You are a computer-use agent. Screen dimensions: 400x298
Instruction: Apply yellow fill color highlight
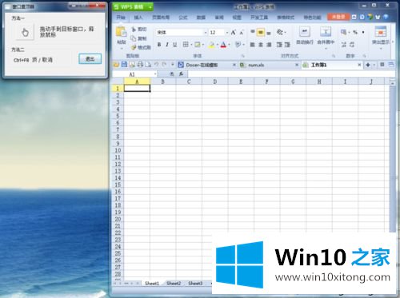(x=211, y=45)
